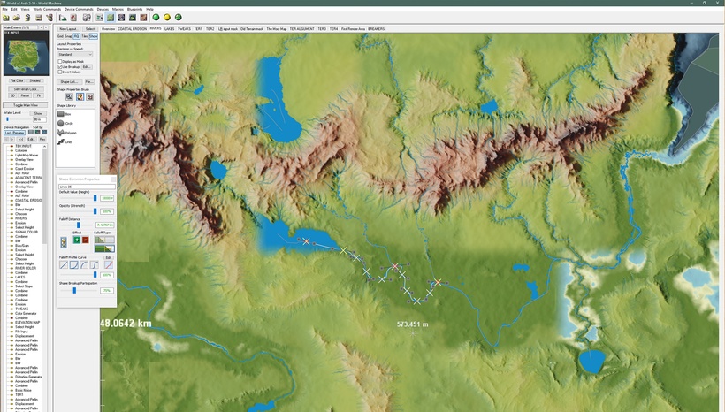This screenshot has height=412, width=725.
Task: Click the green Build World circle icon
Action: click(x=156, y=18)
